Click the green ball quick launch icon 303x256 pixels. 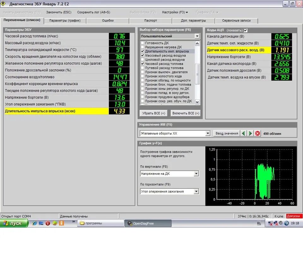click(x=55, y=223)
